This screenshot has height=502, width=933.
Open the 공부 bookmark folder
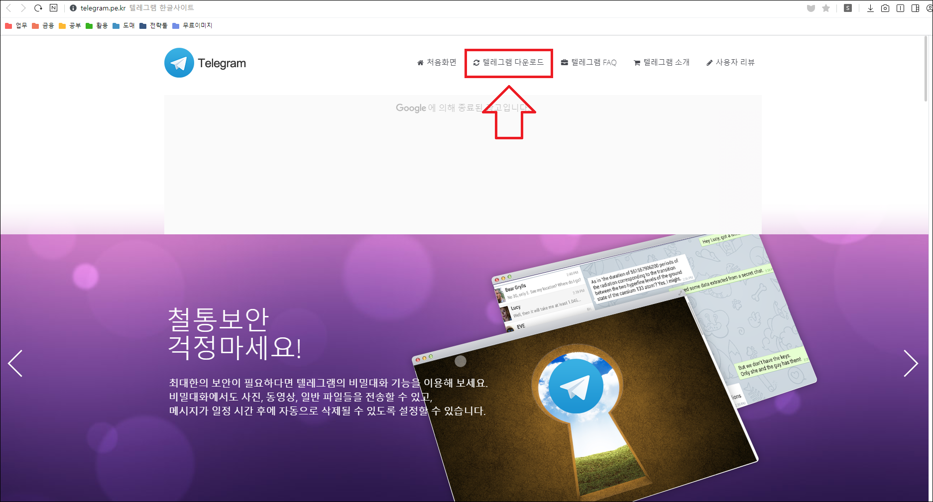tap(70, 25)
